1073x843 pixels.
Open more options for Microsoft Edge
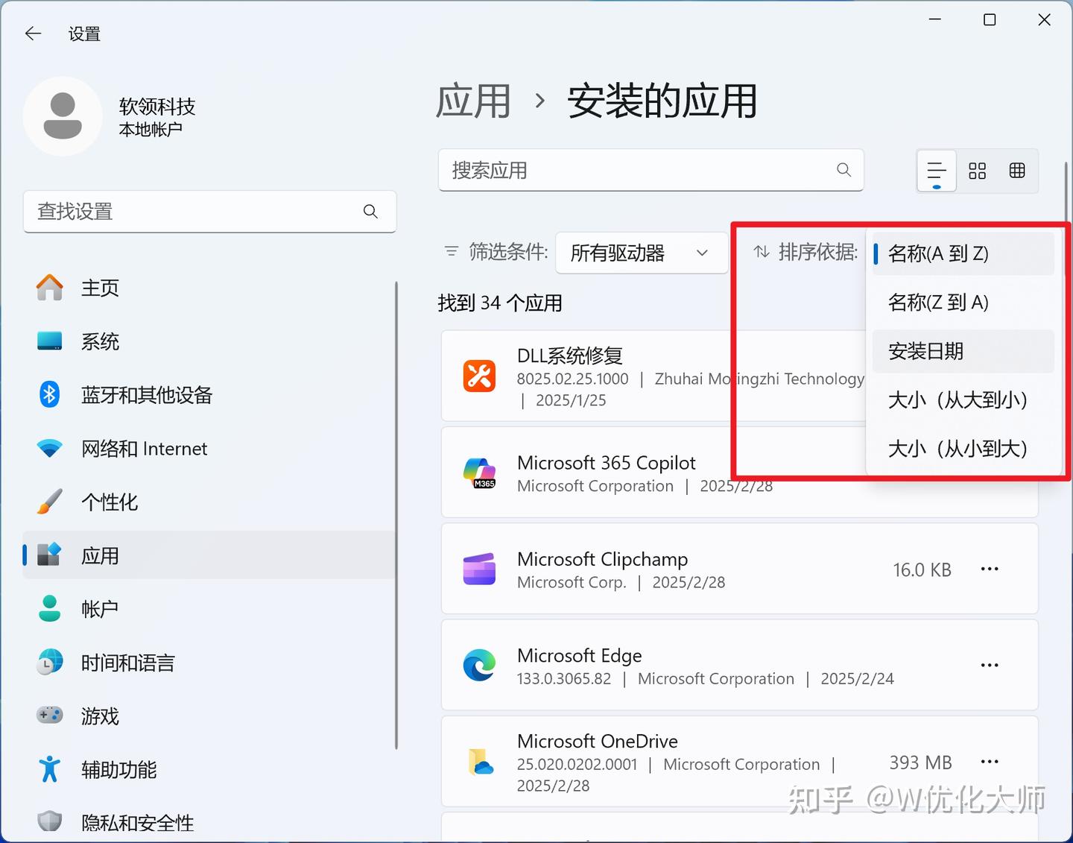990,665
